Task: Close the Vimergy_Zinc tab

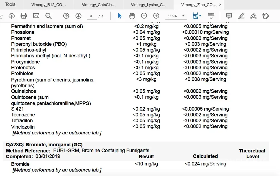Action: pos(220,5)
